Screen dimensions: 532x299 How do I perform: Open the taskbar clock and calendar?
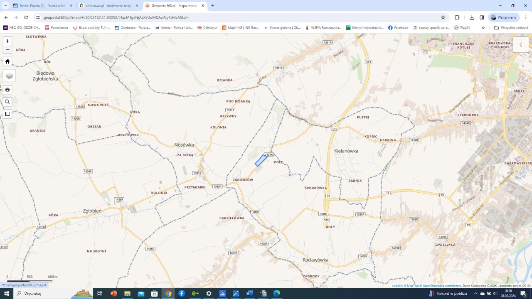pyautogui.click(x=508, y=294)
